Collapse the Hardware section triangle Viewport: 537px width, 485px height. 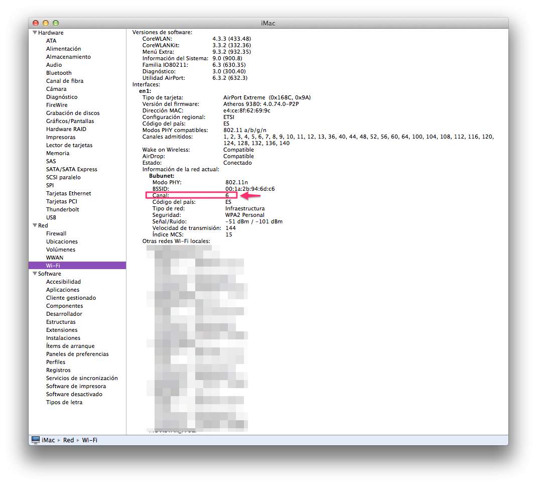pos(35,33)
